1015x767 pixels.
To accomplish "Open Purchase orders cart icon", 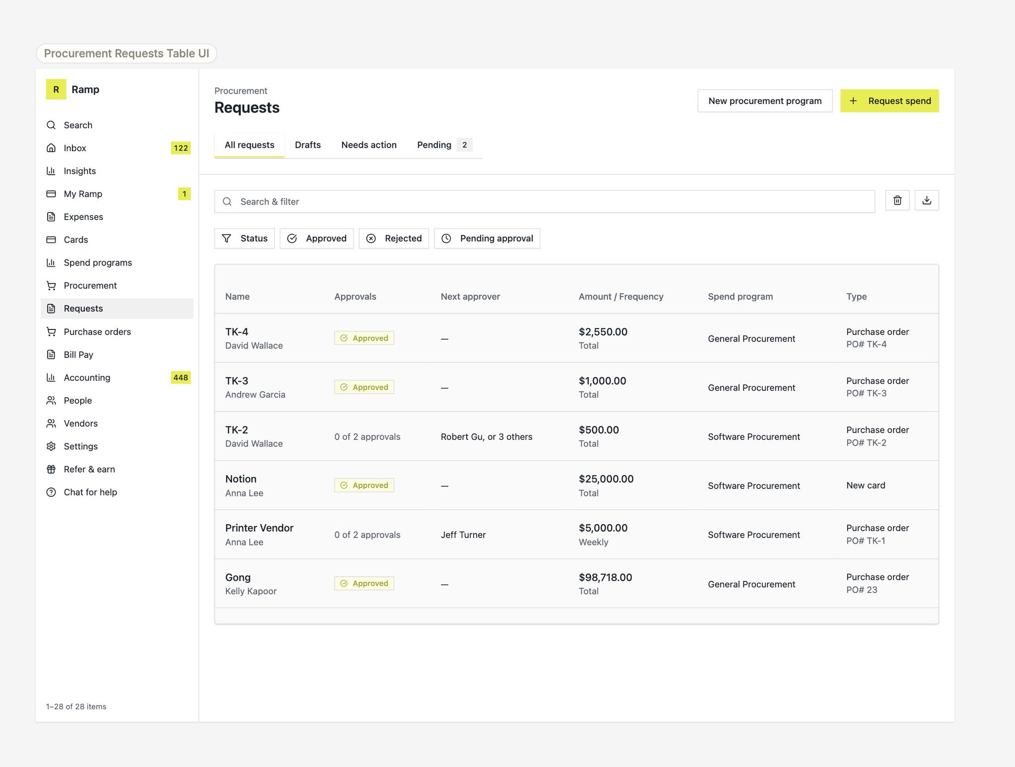I will tap(51, 331).
